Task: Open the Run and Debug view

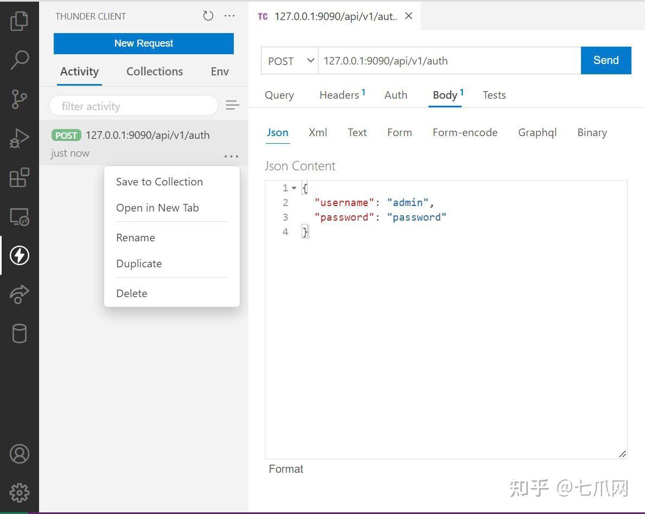Action: tap(20, 138)
